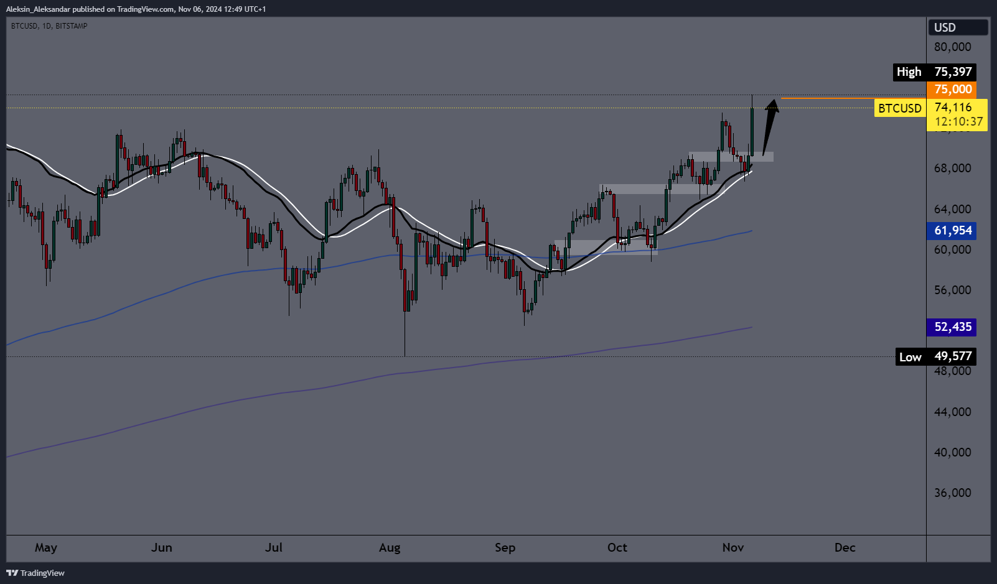Image resolution: width=997 pixels, height=584 pixels.
Task: Click the 40,000 price axis tick
Action: [952, 452]
